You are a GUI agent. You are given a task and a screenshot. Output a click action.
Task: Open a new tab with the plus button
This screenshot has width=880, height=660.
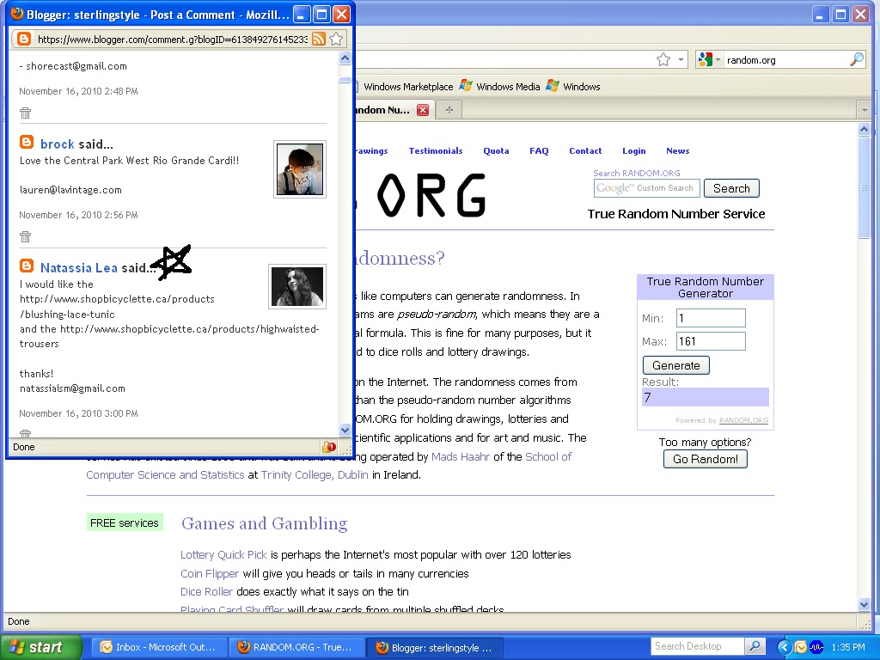click(x=449, y=110)
